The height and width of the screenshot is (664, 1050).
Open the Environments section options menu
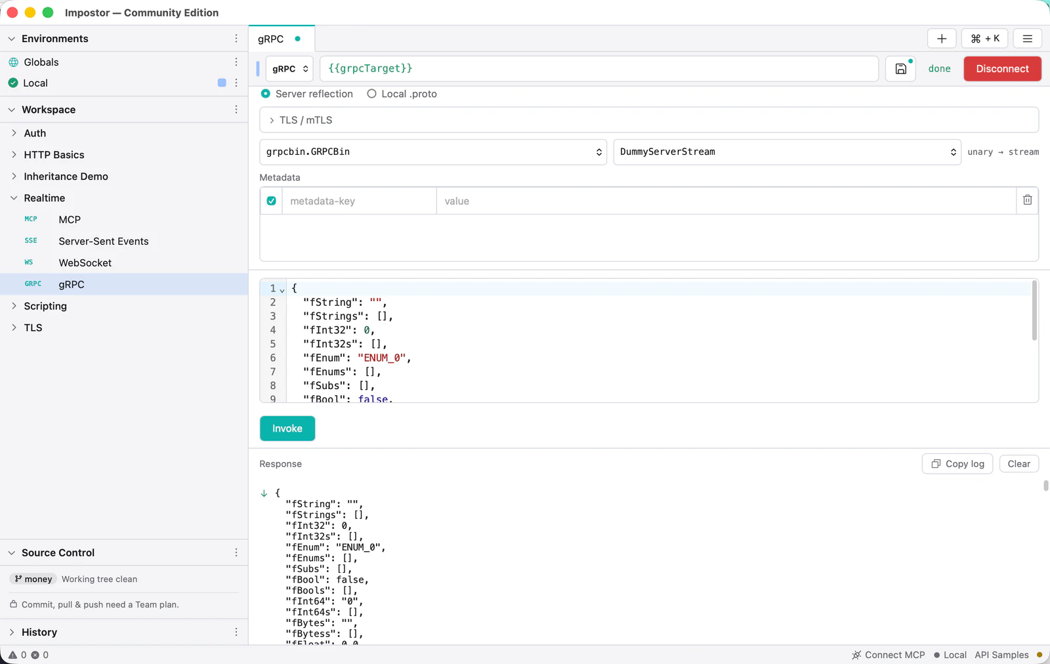point(236,39)
